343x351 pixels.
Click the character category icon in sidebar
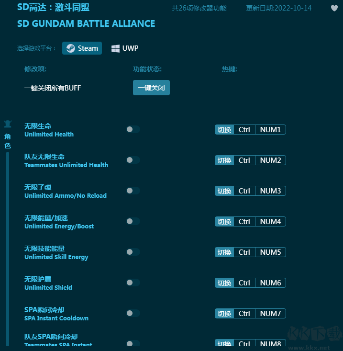coord(7,124)
